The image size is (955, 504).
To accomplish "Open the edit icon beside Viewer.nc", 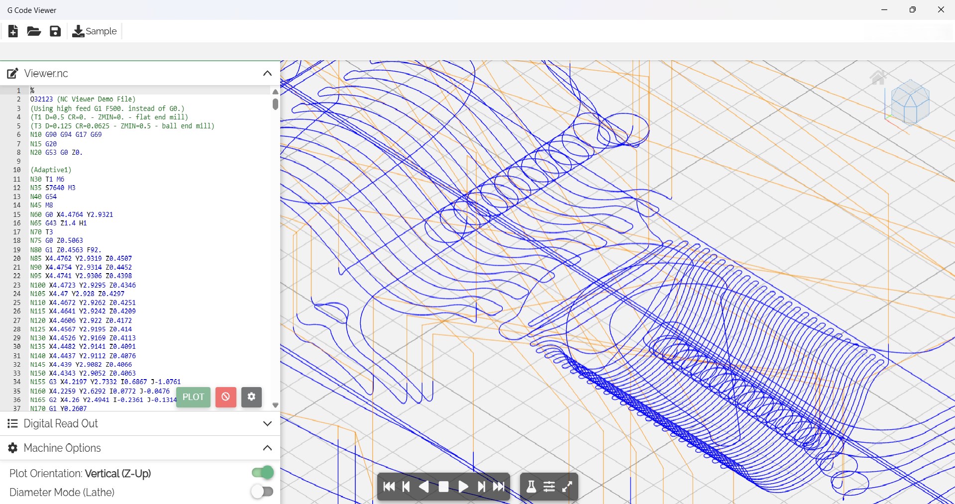I will click(x=12, y=73).
